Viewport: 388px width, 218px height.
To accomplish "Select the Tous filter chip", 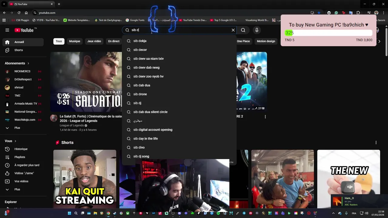I will [x=59, y=41].
